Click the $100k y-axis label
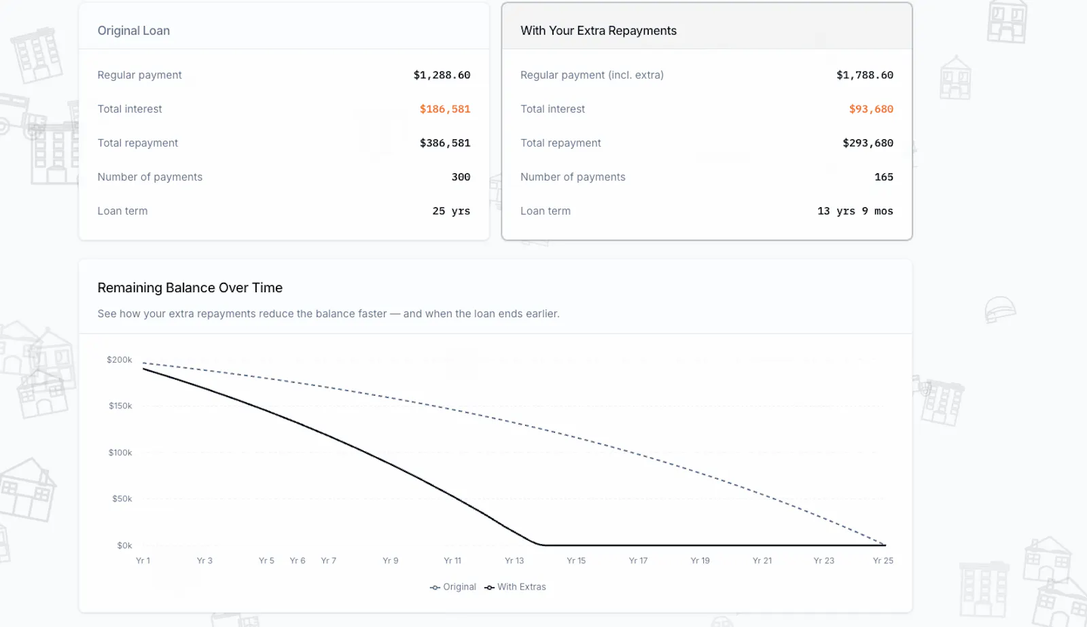The image size is (1087, 627). [120, 452]
